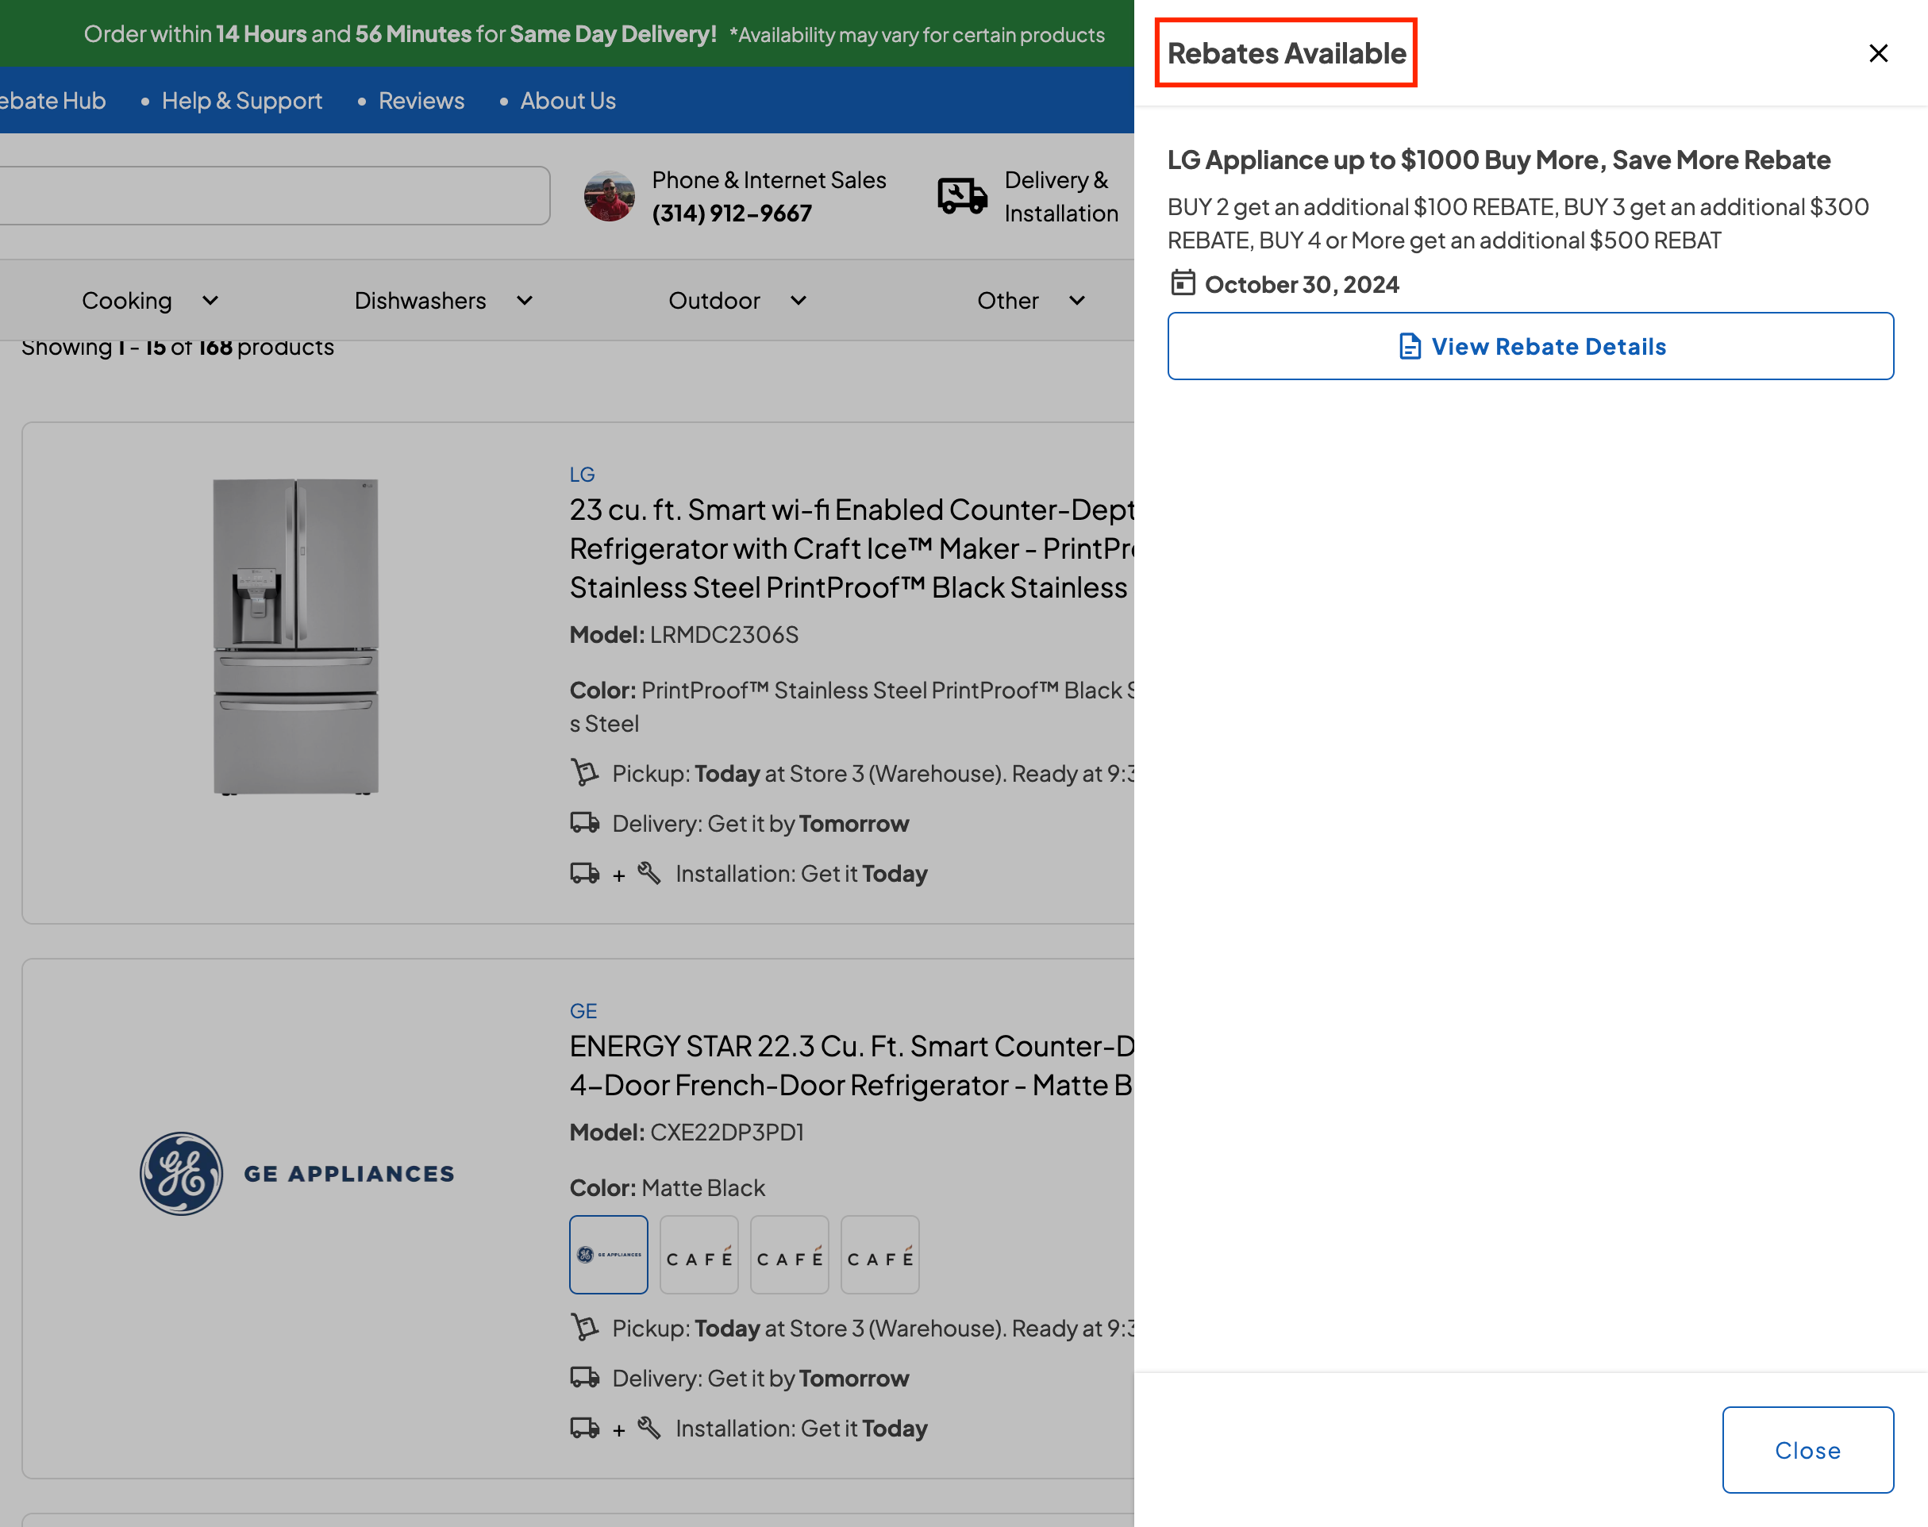This screenshot has height=1527, width=1928.
Task: Click the installation truck icon on LG product
Action: [585, 872]
